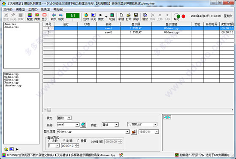Browse folder icon next to 显示信息 field
Image resolution: width=236 pixels, height=159 pixels.
(134, 132)
